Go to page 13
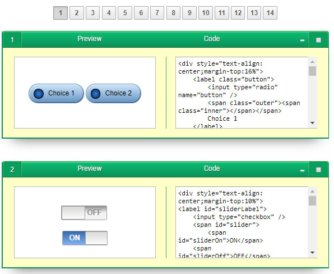 254,13
